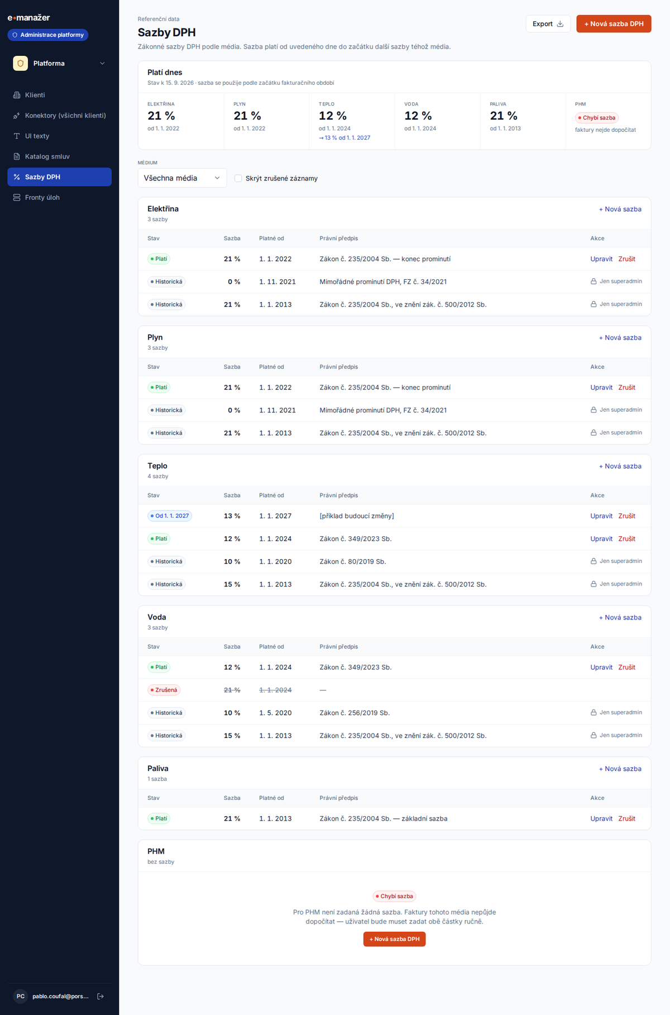Click the PC user avatar
This screenshot has width=670, height=1015.
(x=21, y=996)
